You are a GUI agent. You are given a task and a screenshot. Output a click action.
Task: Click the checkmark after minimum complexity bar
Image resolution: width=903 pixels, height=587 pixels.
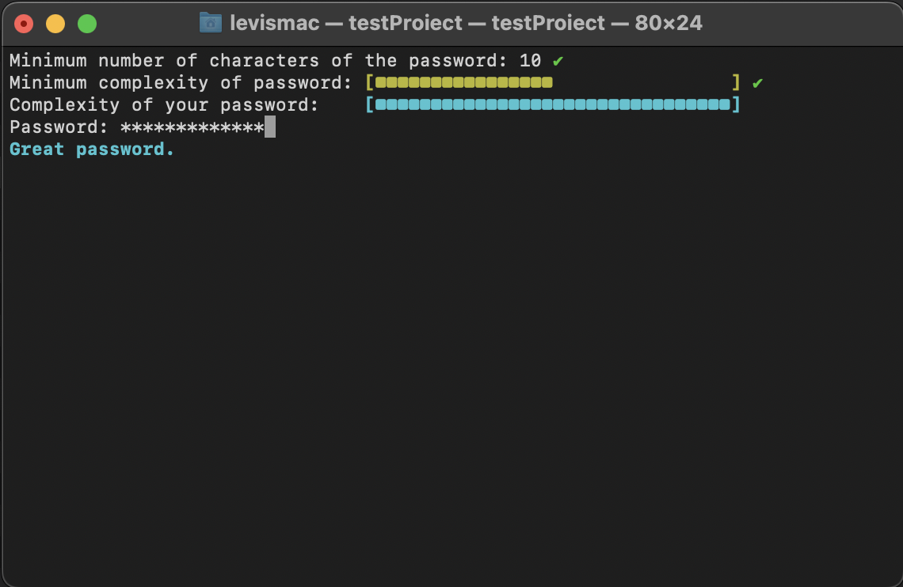(x=757, y=82)
